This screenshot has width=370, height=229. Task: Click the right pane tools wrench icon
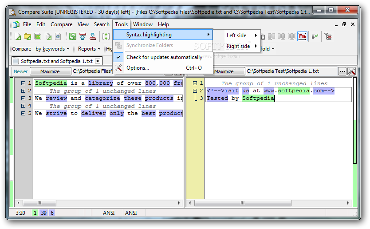coord(352,71)
